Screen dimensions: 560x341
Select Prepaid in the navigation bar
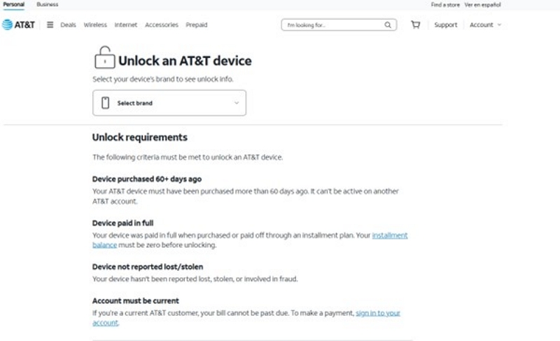(197, 25)
